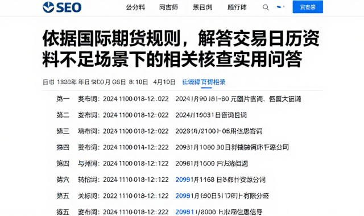Viewport: 364px width, 216px height.
Task: Open the 同吉师 navigation item
Action: coord(168,7)
